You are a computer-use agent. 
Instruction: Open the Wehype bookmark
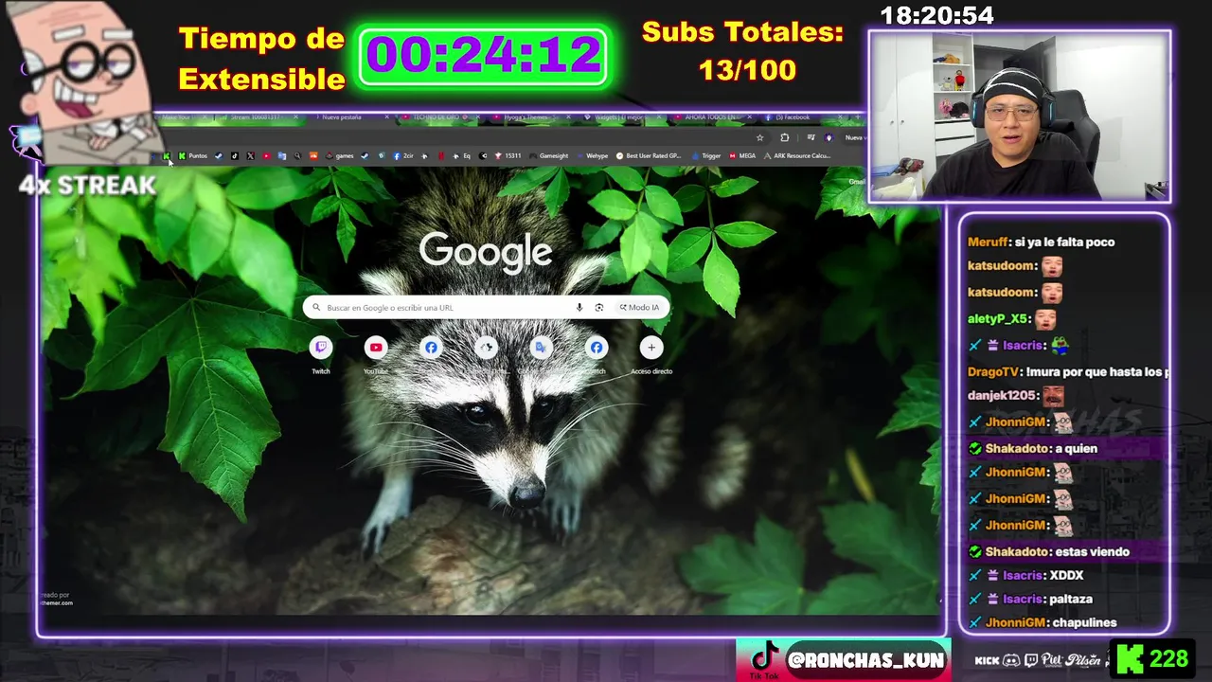(x=592, y=156)
